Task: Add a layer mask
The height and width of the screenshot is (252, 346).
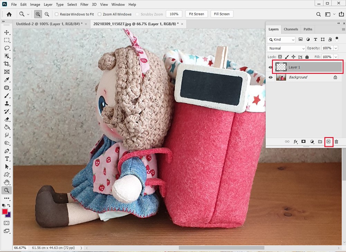Action: [x=303, y=142]
